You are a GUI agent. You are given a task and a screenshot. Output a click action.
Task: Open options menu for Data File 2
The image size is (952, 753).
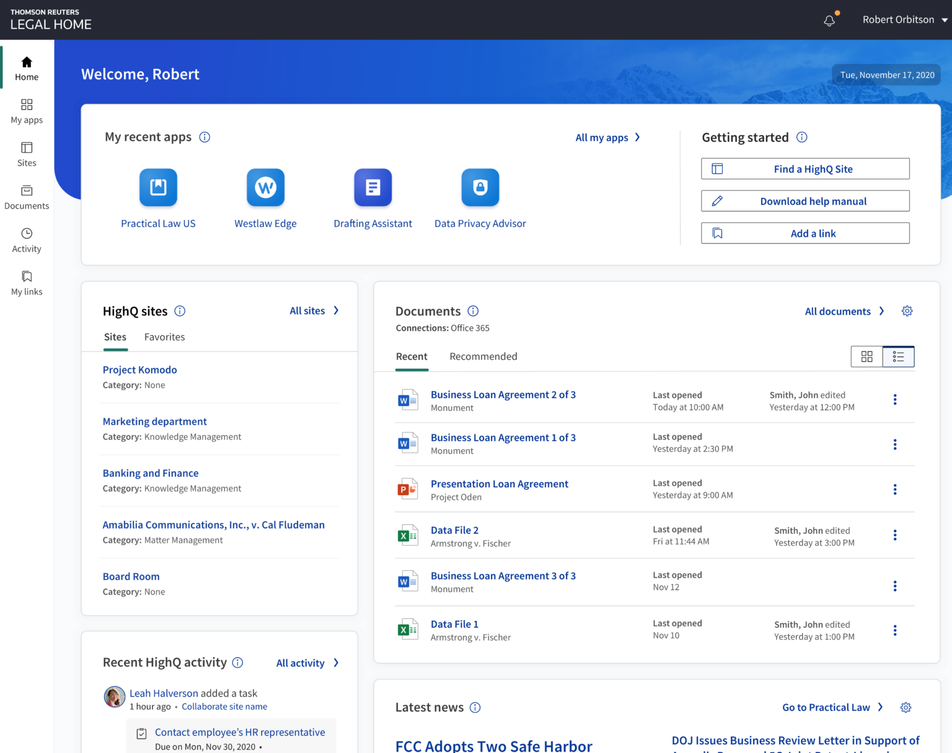click(x=894, y=535)
